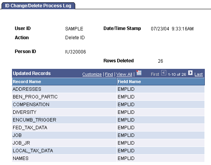Show next rows arrow icon

(190, 73)
